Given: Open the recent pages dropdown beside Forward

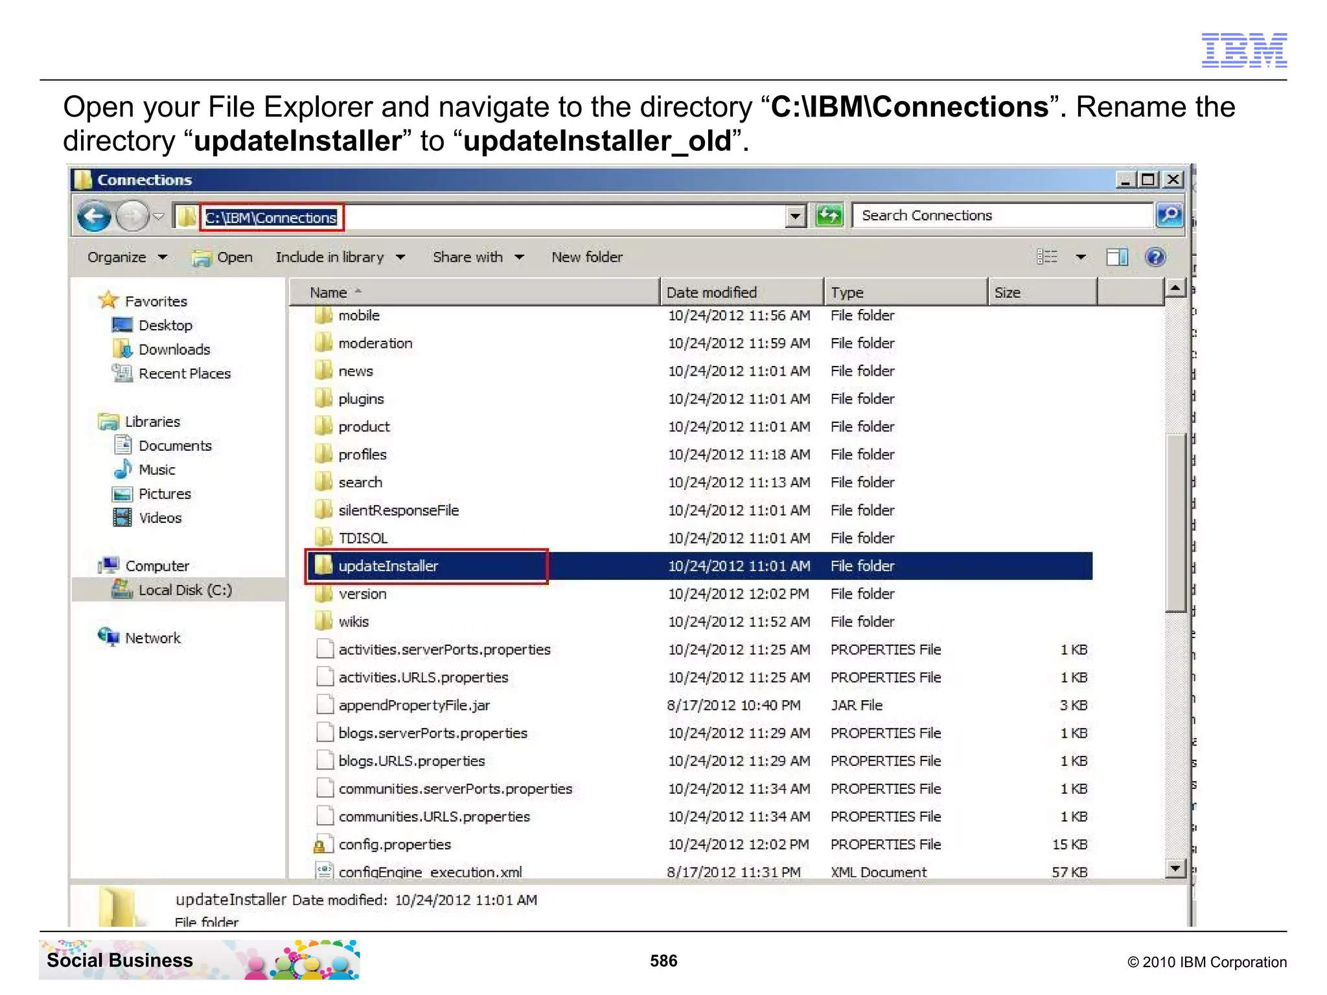Looking at the screenshot, I should [x=159, y=217].
